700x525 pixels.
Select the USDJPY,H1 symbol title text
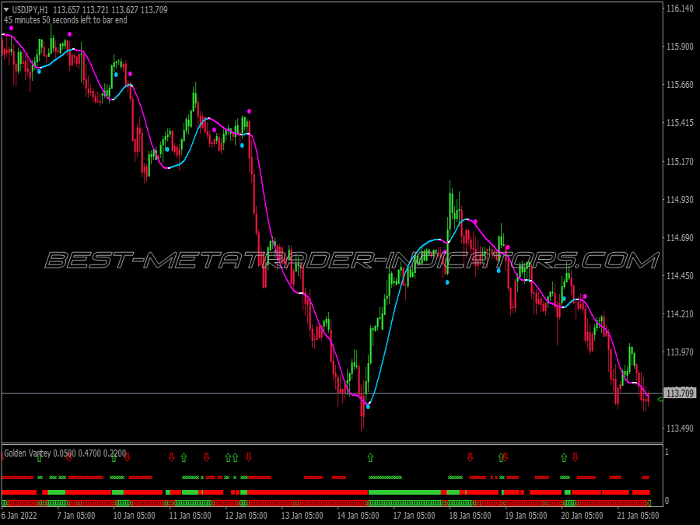point(30,9)
